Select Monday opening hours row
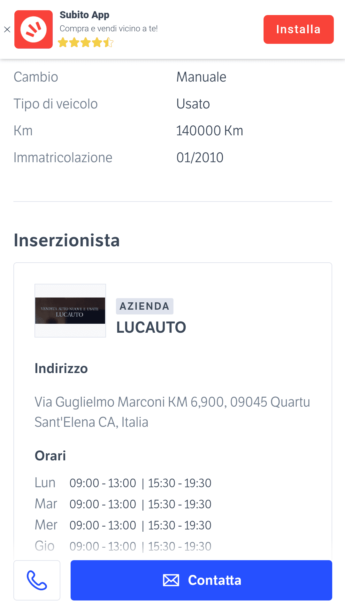 [x=123, y=483]
